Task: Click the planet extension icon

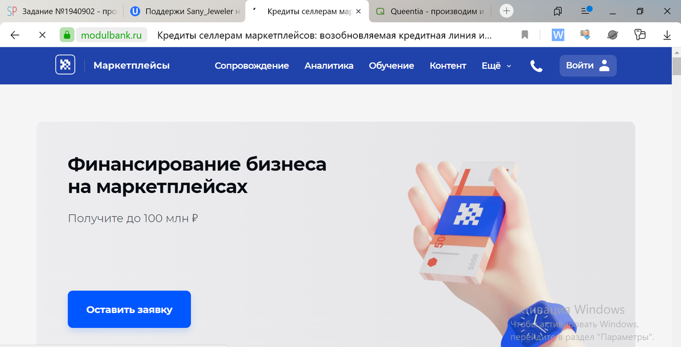Action: [612, 35]
